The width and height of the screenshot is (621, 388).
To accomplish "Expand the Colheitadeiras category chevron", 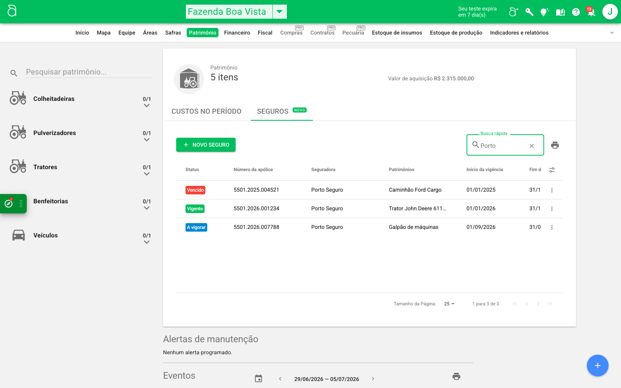I will pyautogui.click(x=147, y=106).
